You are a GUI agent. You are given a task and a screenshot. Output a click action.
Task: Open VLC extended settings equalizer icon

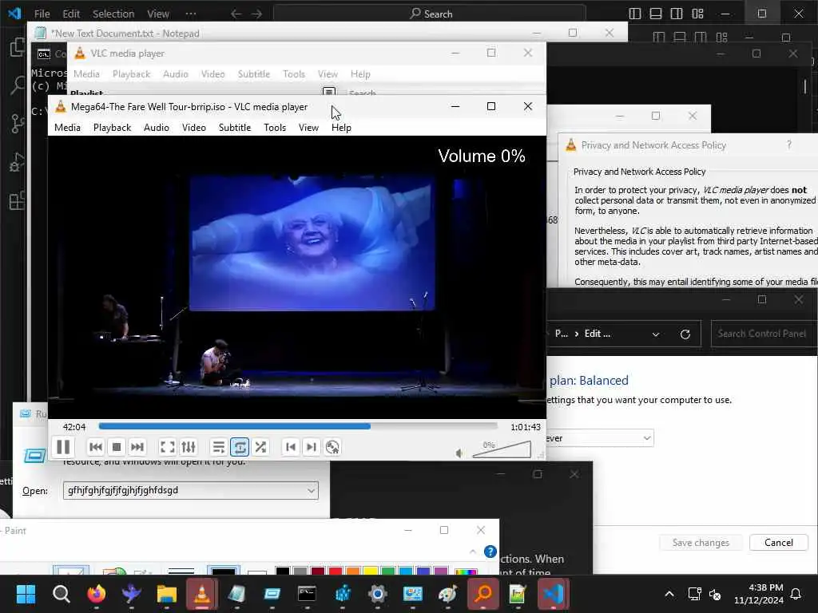[x=189, y=447]
